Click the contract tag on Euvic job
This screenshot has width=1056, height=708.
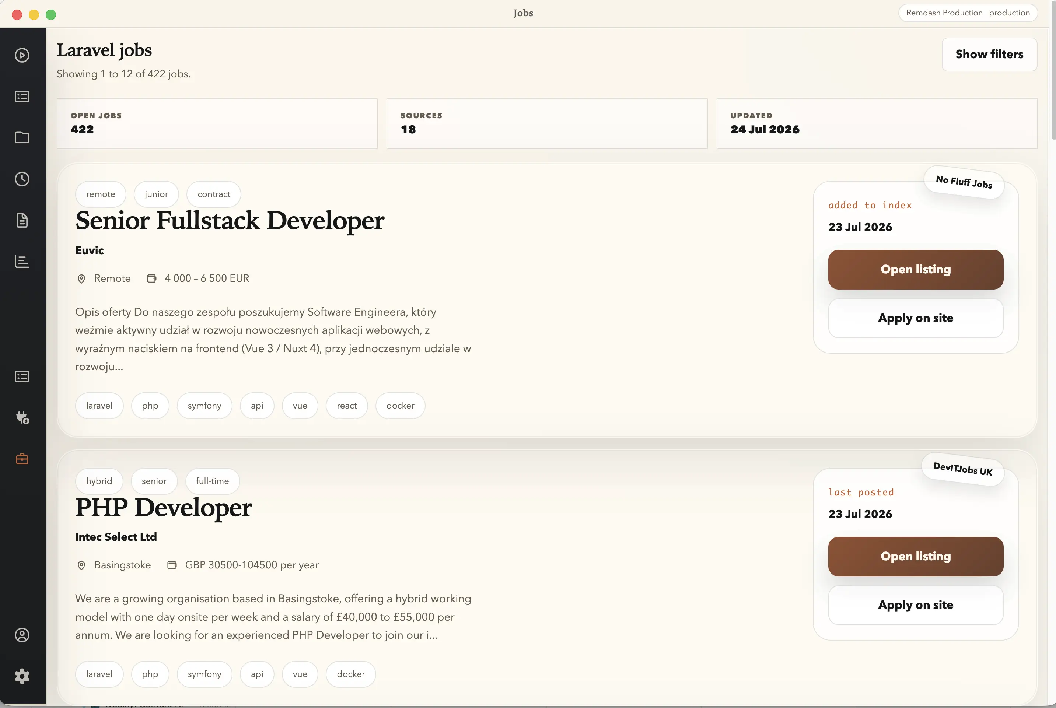point(214,194)
